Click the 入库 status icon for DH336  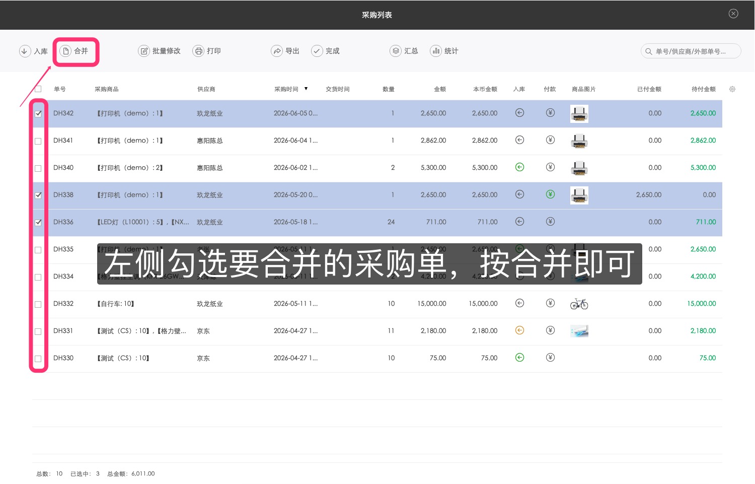coord(520,222)
